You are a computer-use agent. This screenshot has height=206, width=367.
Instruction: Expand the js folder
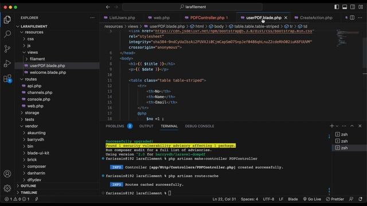pos(29,46)
